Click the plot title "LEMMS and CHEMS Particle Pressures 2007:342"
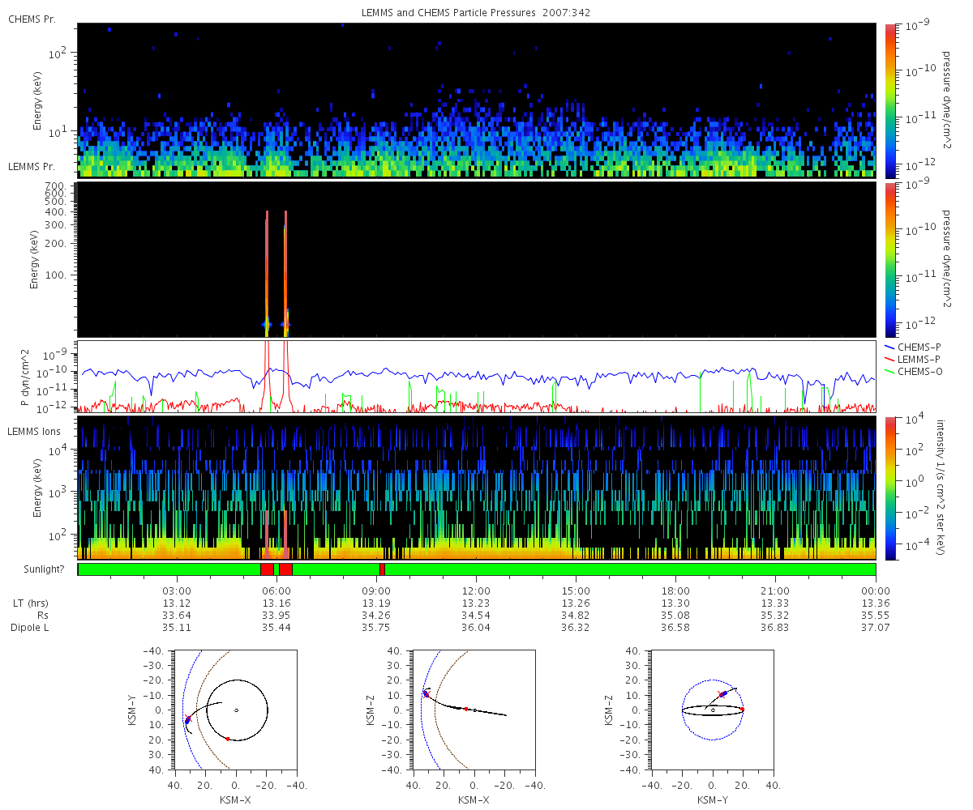Viewport: 973px width, 810px height. (477, 13)
